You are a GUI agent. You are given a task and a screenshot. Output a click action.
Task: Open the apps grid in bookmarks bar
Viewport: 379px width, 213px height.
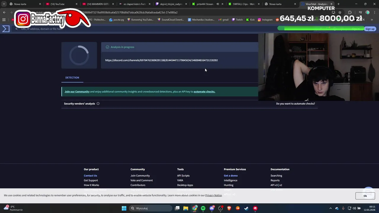tap(4, 20)
